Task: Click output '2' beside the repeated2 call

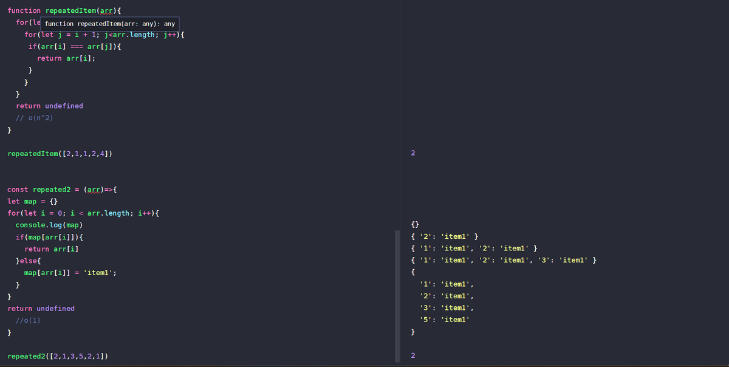Action: [x=413, y=356]
